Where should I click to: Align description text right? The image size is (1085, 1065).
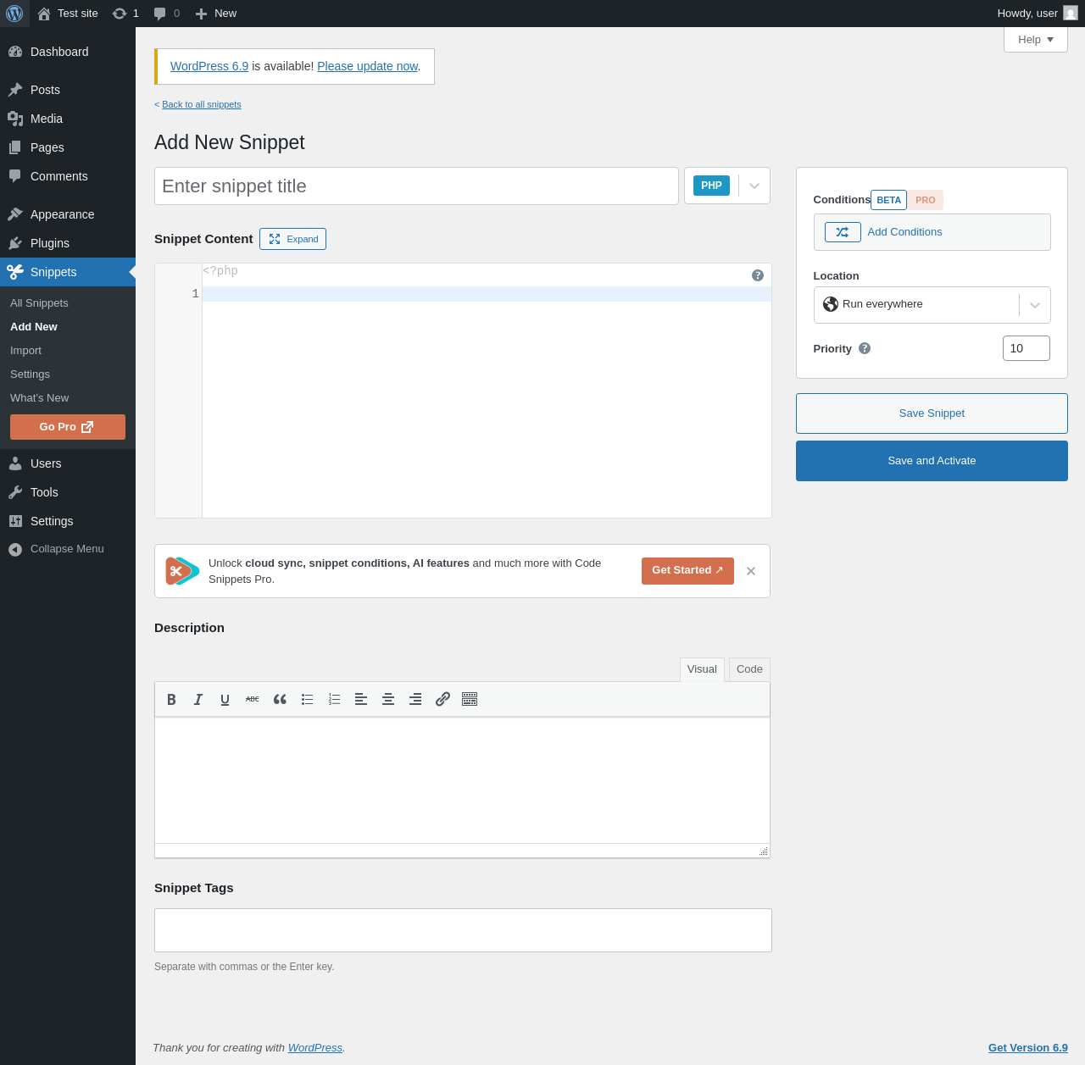(x=415, y=699)
